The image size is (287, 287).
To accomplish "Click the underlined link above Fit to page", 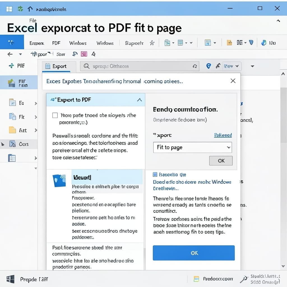I will [x=223, y=135].
